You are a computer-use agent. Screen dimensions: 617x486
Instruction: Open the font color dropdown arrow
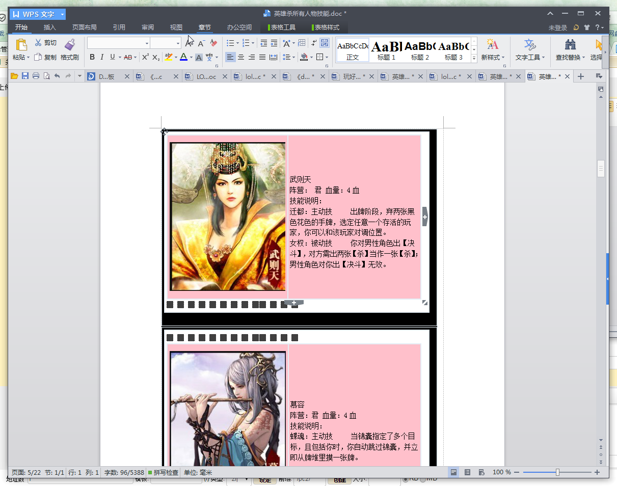coord(191,57)
